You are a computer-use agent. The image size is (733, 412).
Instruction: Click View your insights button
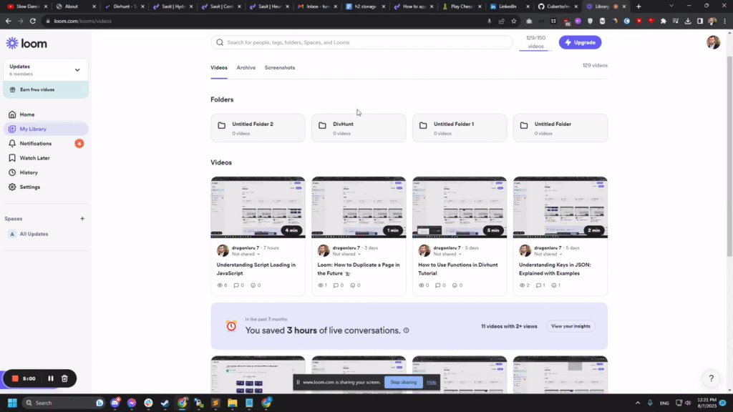pyautogui.click(x=571, y=326)
